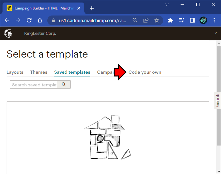Reload the Mailchimp page

(29, 20)
